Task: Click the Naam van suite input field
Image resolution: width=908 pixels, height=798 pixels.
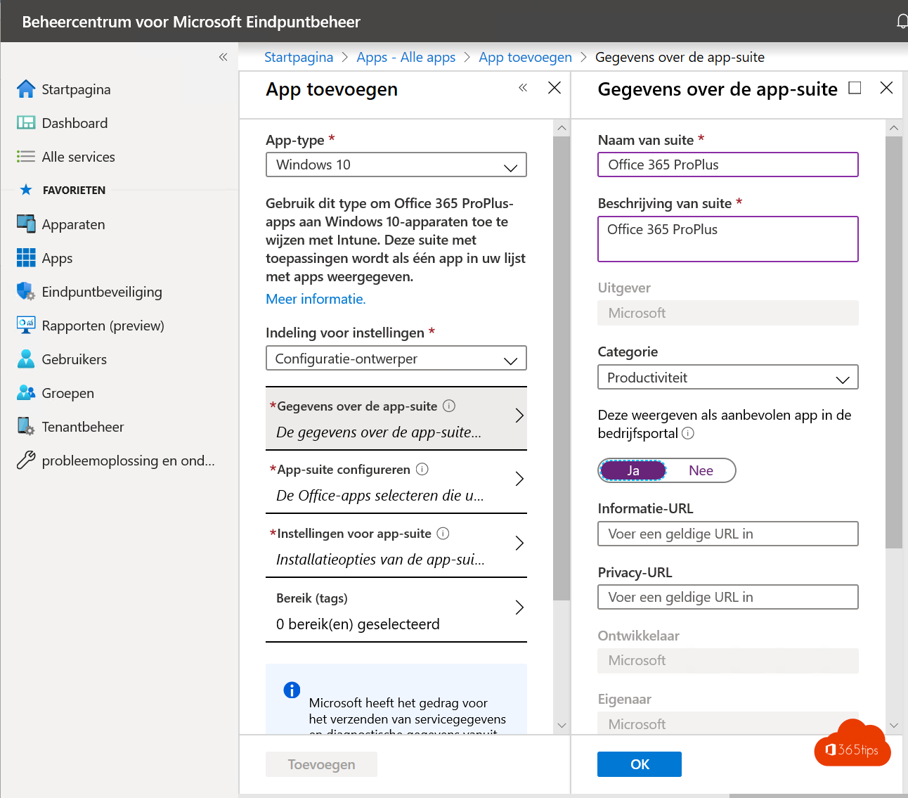Action: point(728,165)
